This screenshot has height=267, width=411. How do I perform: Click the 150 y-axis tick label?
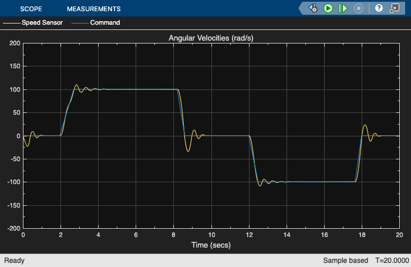coord(15,66)
